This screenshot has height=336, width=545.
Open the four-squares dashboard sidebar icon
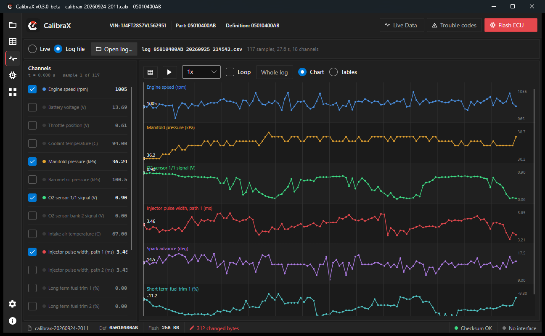[x=13, y=92]
